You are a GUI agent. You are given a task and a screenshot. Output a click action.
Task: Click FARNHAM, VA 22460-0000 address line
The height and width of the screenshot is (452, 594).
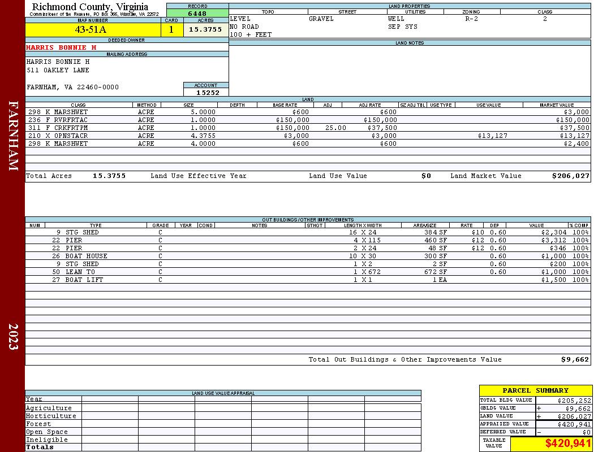(73, 88)
